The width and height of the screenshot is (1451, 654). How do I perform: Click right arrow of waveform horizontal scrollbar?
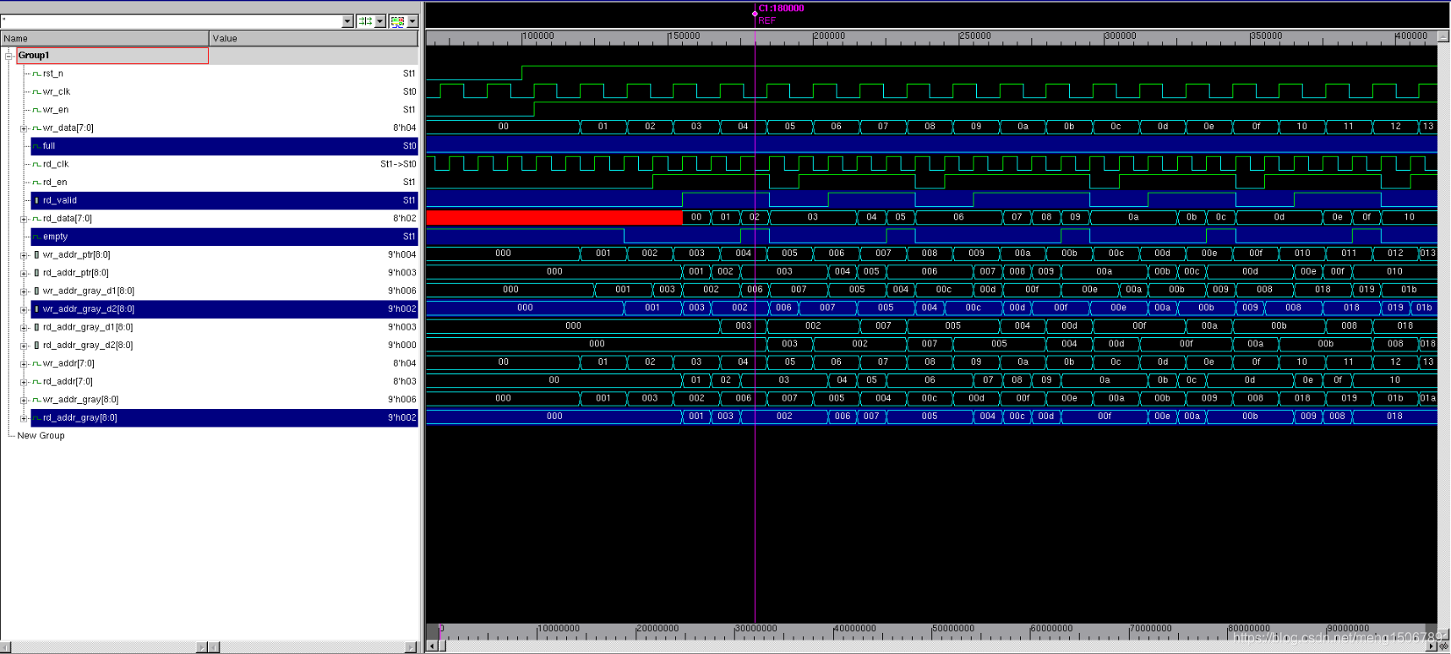[x=1432, y=647]
